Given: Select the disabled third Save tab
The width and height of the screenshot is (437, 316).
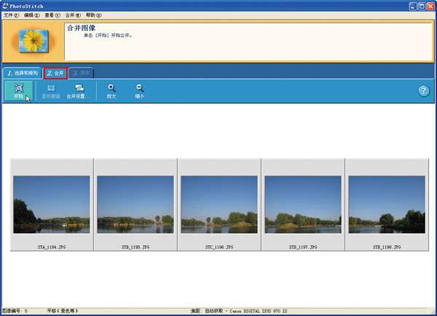Looking at the screenshot, I should pos(81,74).
